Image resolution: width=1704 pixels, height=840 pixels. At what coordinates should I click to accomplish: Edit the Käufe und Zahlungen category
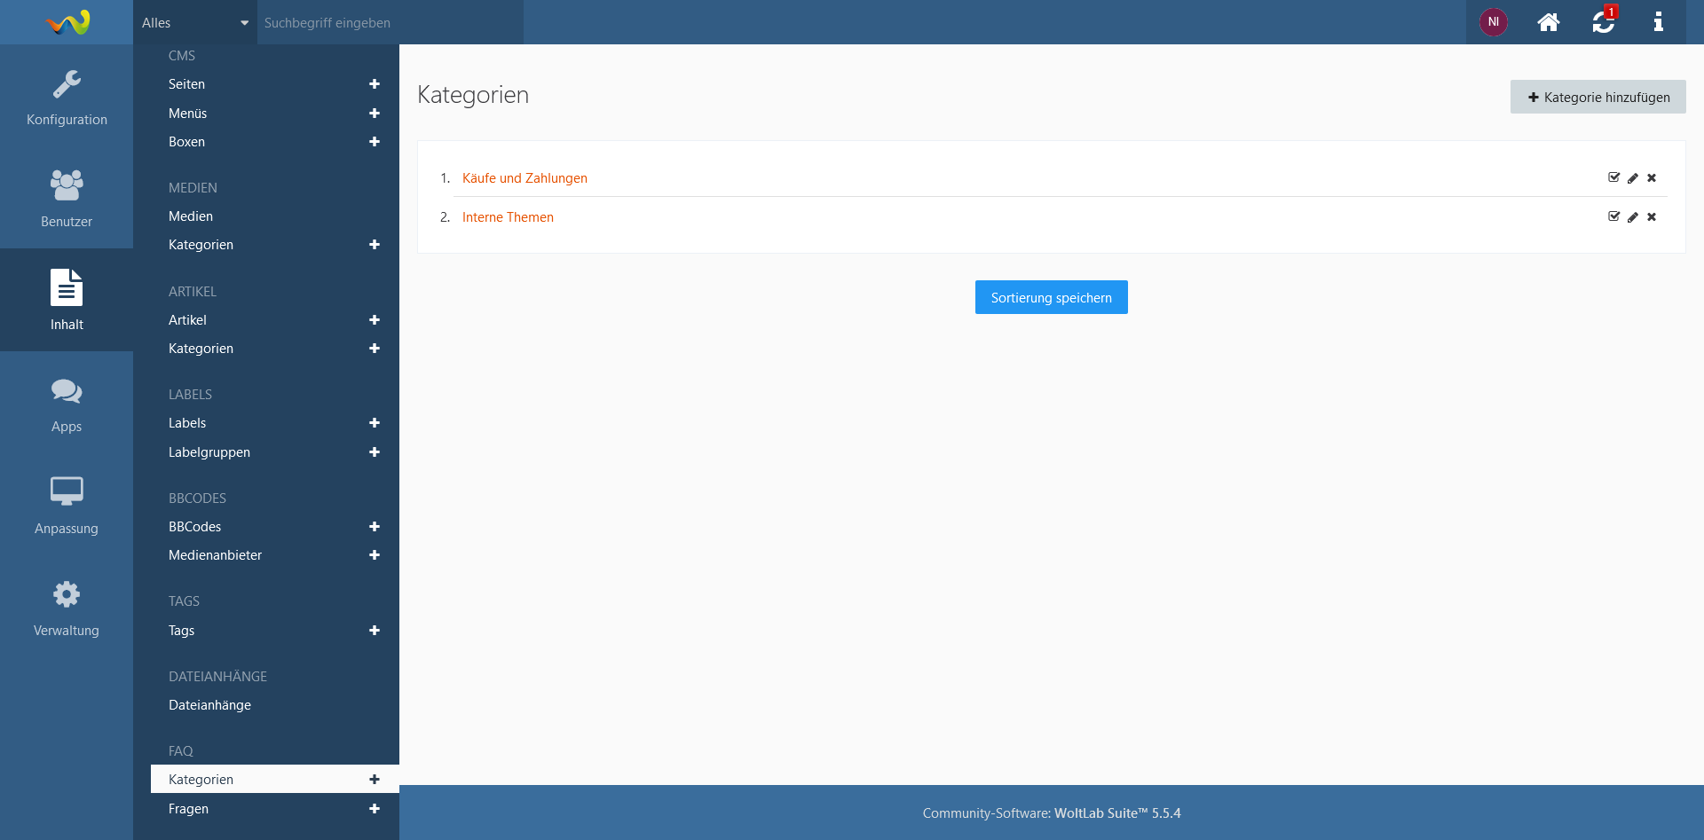pyautogui.click(x=1633, y=178)
